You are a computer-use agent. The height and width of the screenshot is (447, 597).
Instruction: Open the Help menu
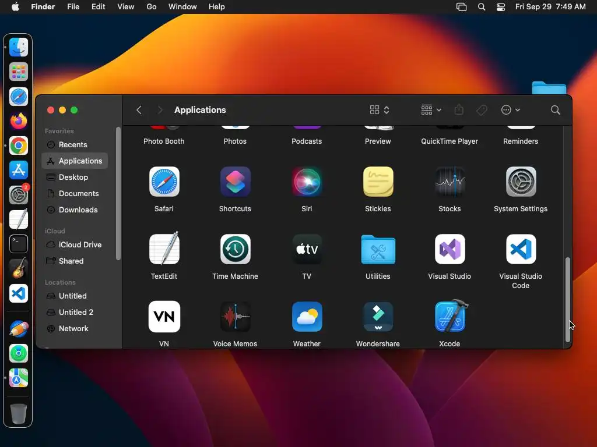pos(217,7)
